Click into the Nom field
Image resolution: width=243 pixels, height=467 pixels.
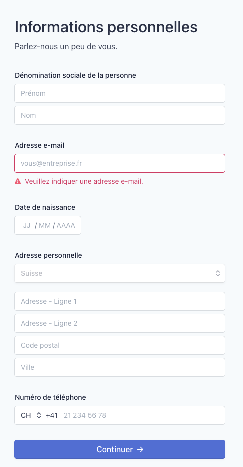[x=120, y=115]
